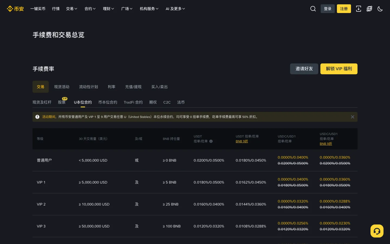The height and width of the screenshot is (244, 390).
Task: Toggle dark mode moon icon
Action: pos(380,9)
